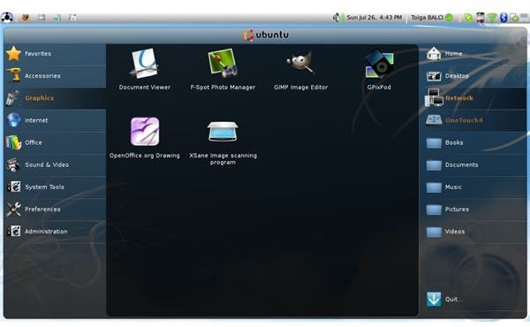Viewport: 530px width, 327px height.
Task: Select the Favorites category
Action: coord(55,53)
